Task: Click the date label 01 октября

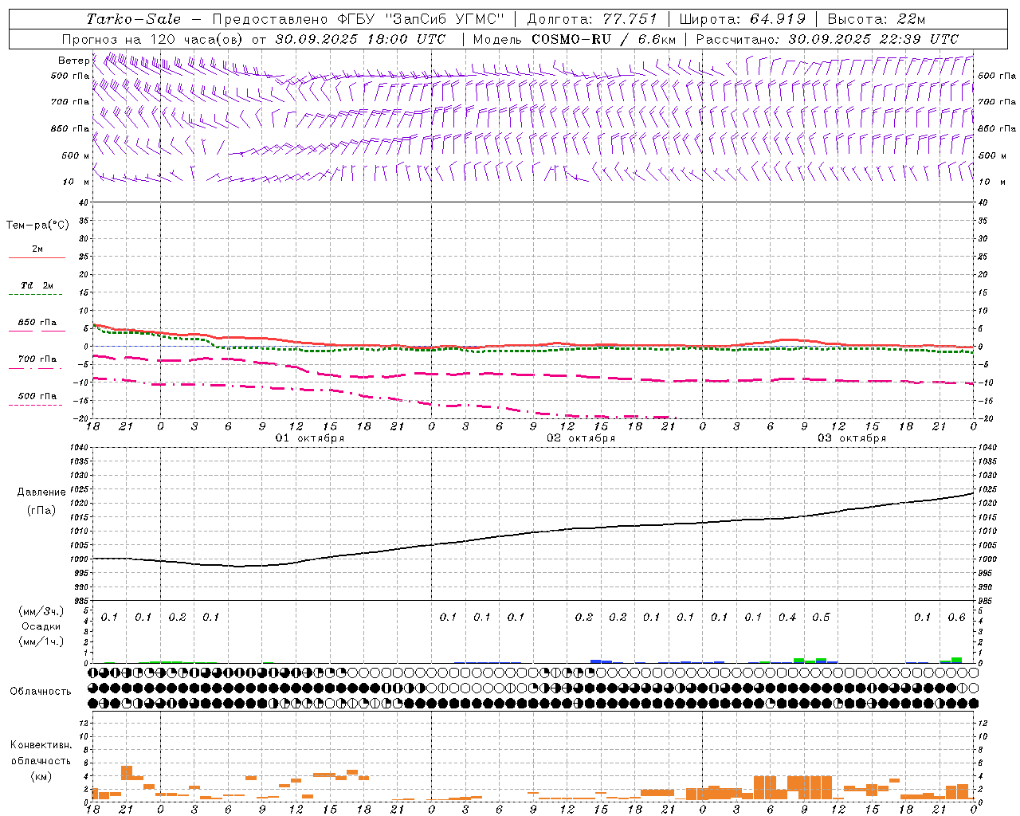Action: [x=310, y=438]
